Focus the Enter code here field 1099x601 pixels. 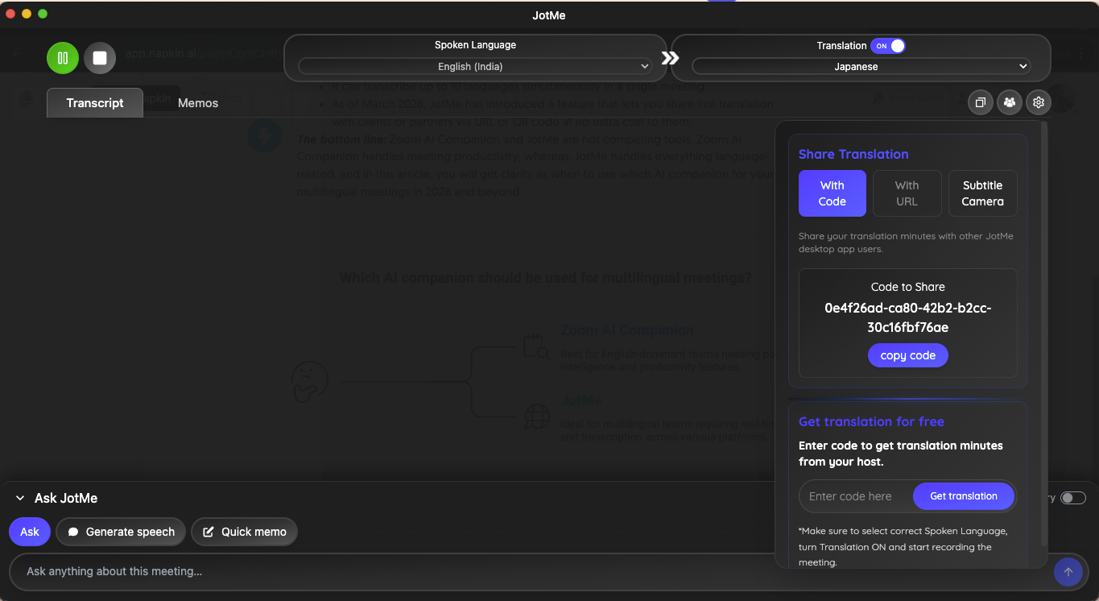click(x=857, y=496)
